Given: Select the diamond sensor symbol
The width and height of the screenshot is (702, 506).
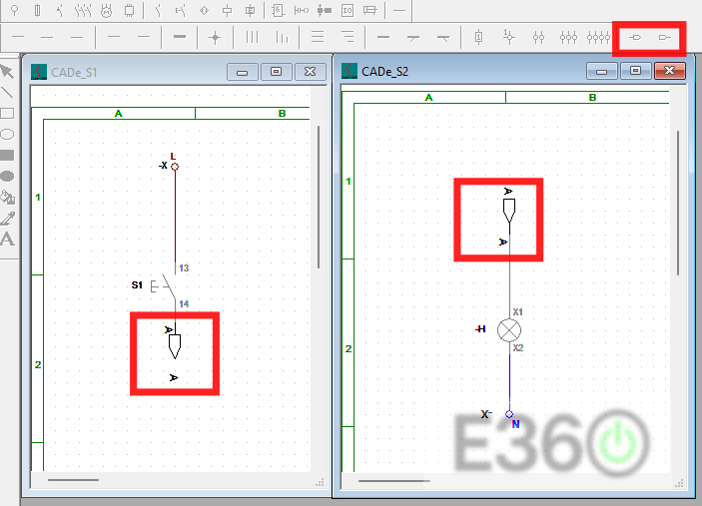Looking at the screenshot, I should pyautogui.click(x=204, y=10).
